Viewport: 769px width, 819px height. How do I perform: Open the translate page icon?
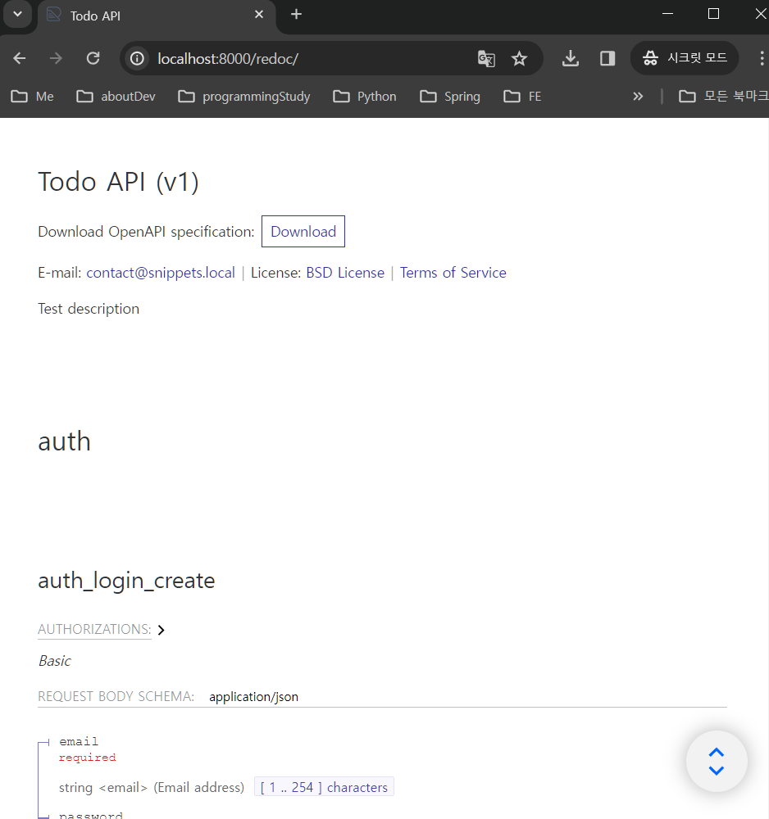tap(486, 58)
